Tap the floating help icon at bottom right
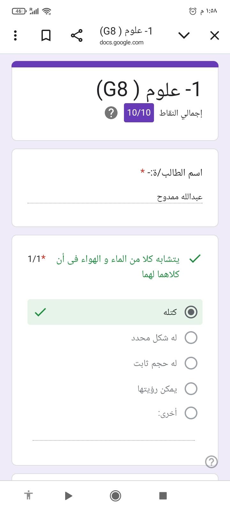 point(211,461)
